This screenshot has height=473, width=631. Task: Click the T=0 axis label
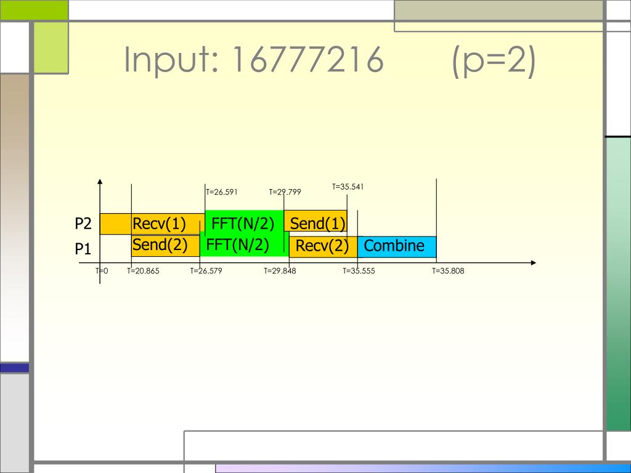coord(102,271)
